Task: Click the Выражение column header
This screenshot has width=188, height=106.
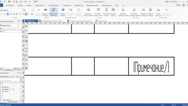Action: (6, 77)
